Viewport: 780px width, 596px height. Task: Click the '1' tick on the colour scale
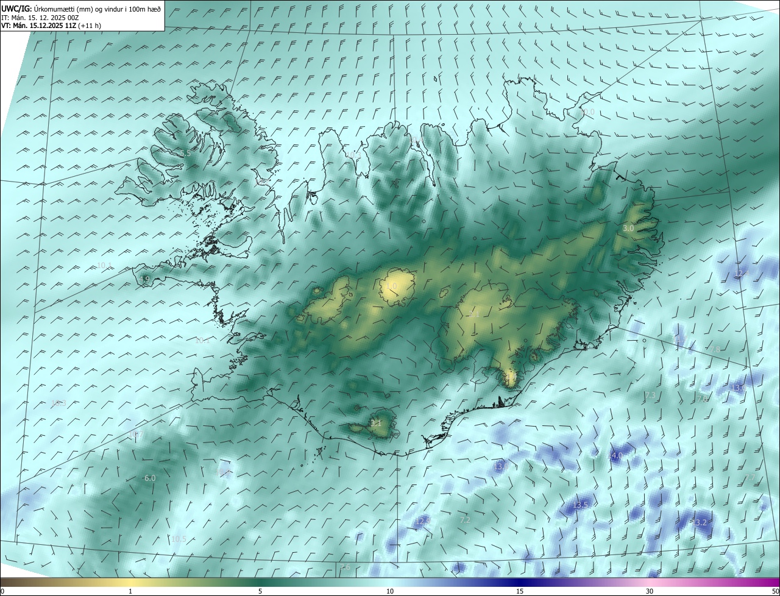tap(130, 591)
